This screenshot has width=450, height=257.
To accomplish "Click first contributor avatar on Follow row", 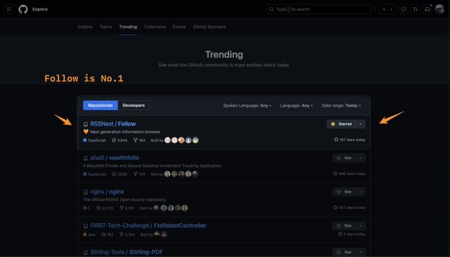I will coord(167,140).
